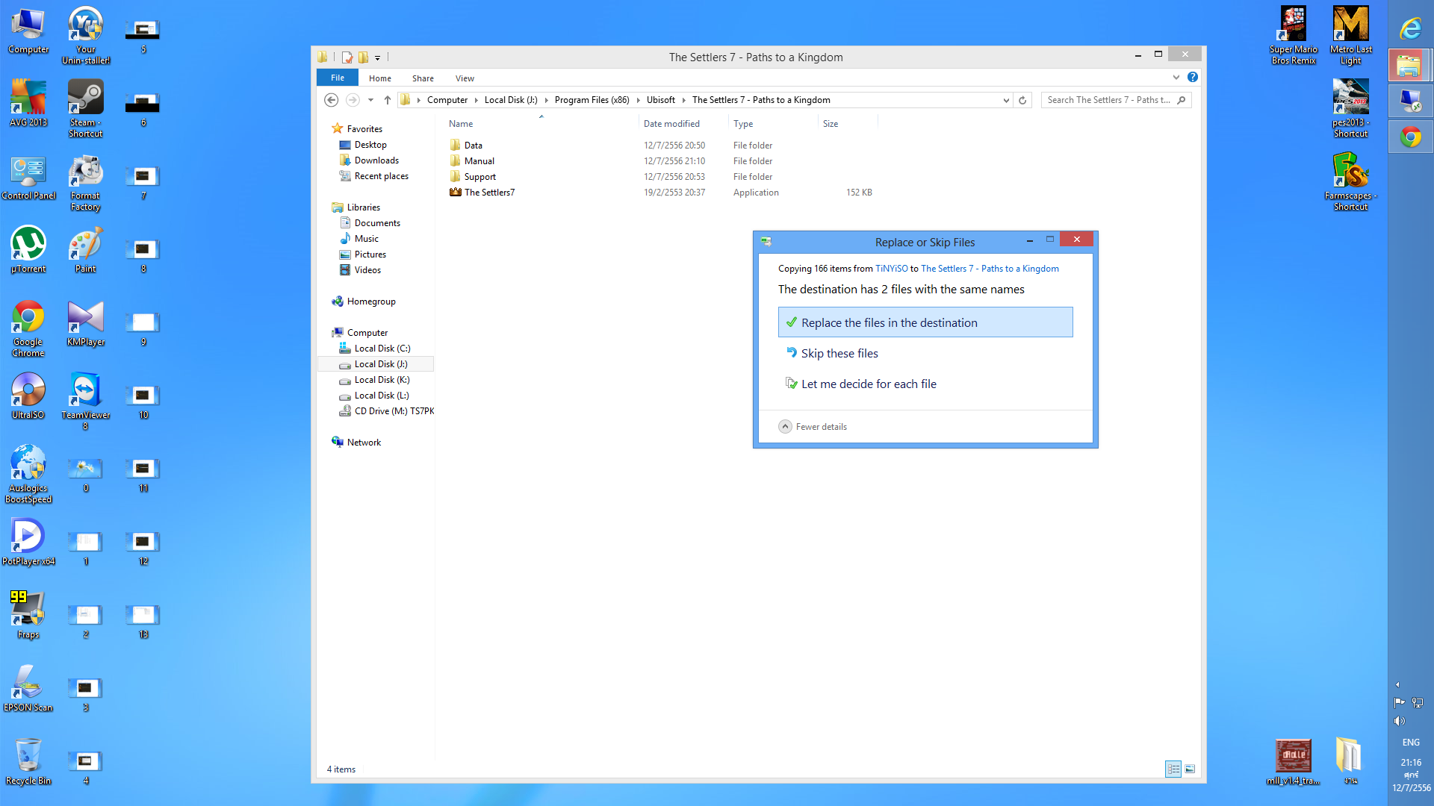
Task: Click the Internet Explorer taskbar icon
Action: click(1410, 28)
